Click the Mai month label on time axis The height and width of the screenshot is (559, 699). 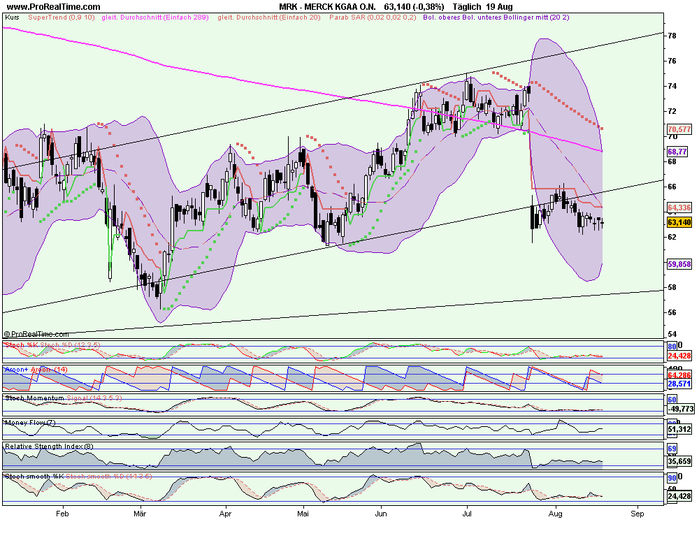(x=303, y=514)
